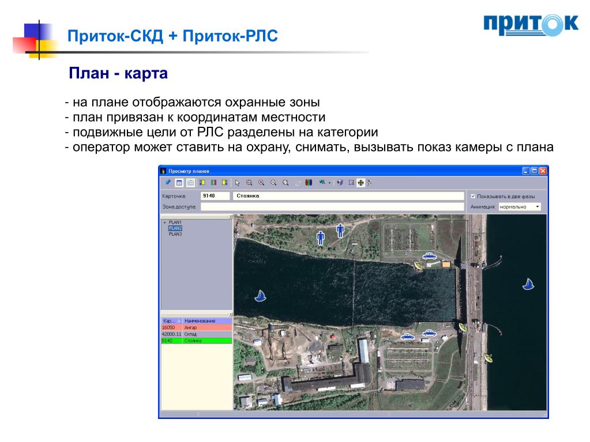Viewport: 590px width, 442px height.
Task: Select the table cell Склад
Action: (x=207, y=334)
